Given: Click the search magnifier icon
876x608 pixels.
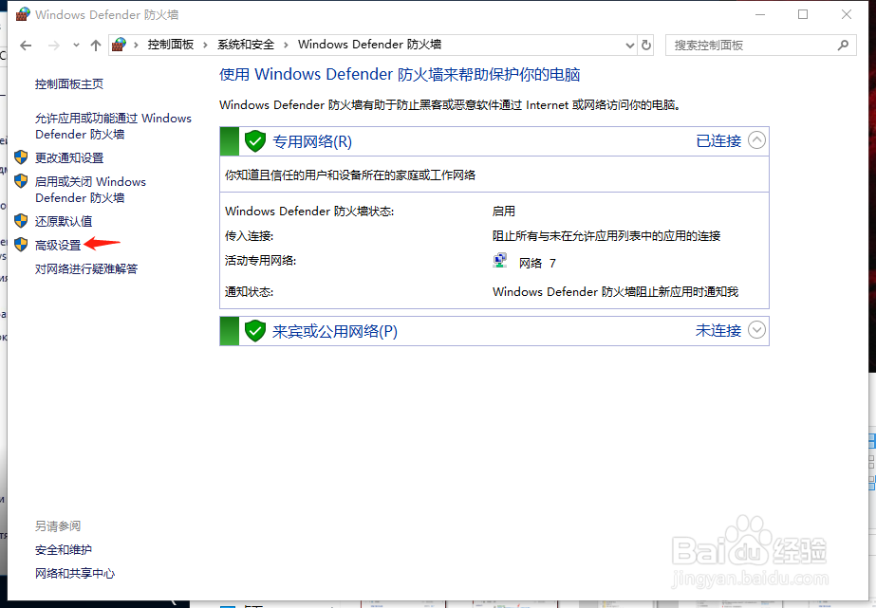Looking at the screenshot, I should point(843,46).
